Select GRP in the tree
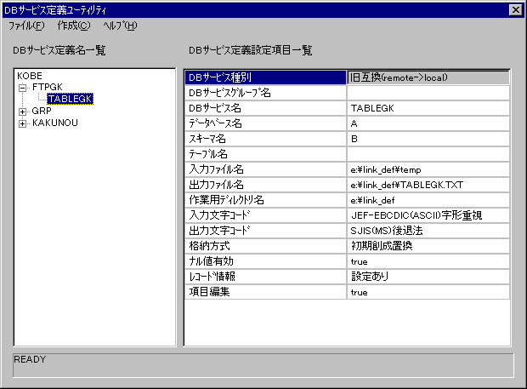The width and height of the screenshot is (527, 389). click(x=42, y=111)
